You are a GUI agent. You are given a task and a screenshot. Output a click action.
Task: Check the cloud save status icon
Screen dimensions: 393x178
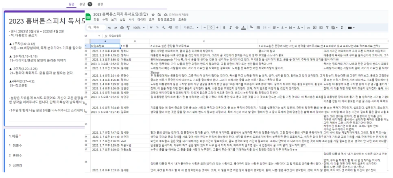coord(166,15)
